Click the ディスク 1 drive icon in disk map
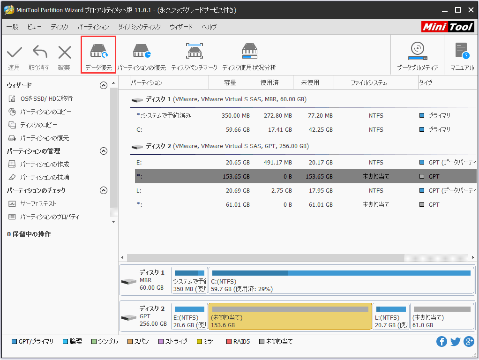Screen dimensions: 479x360 (x=128, y=281)
